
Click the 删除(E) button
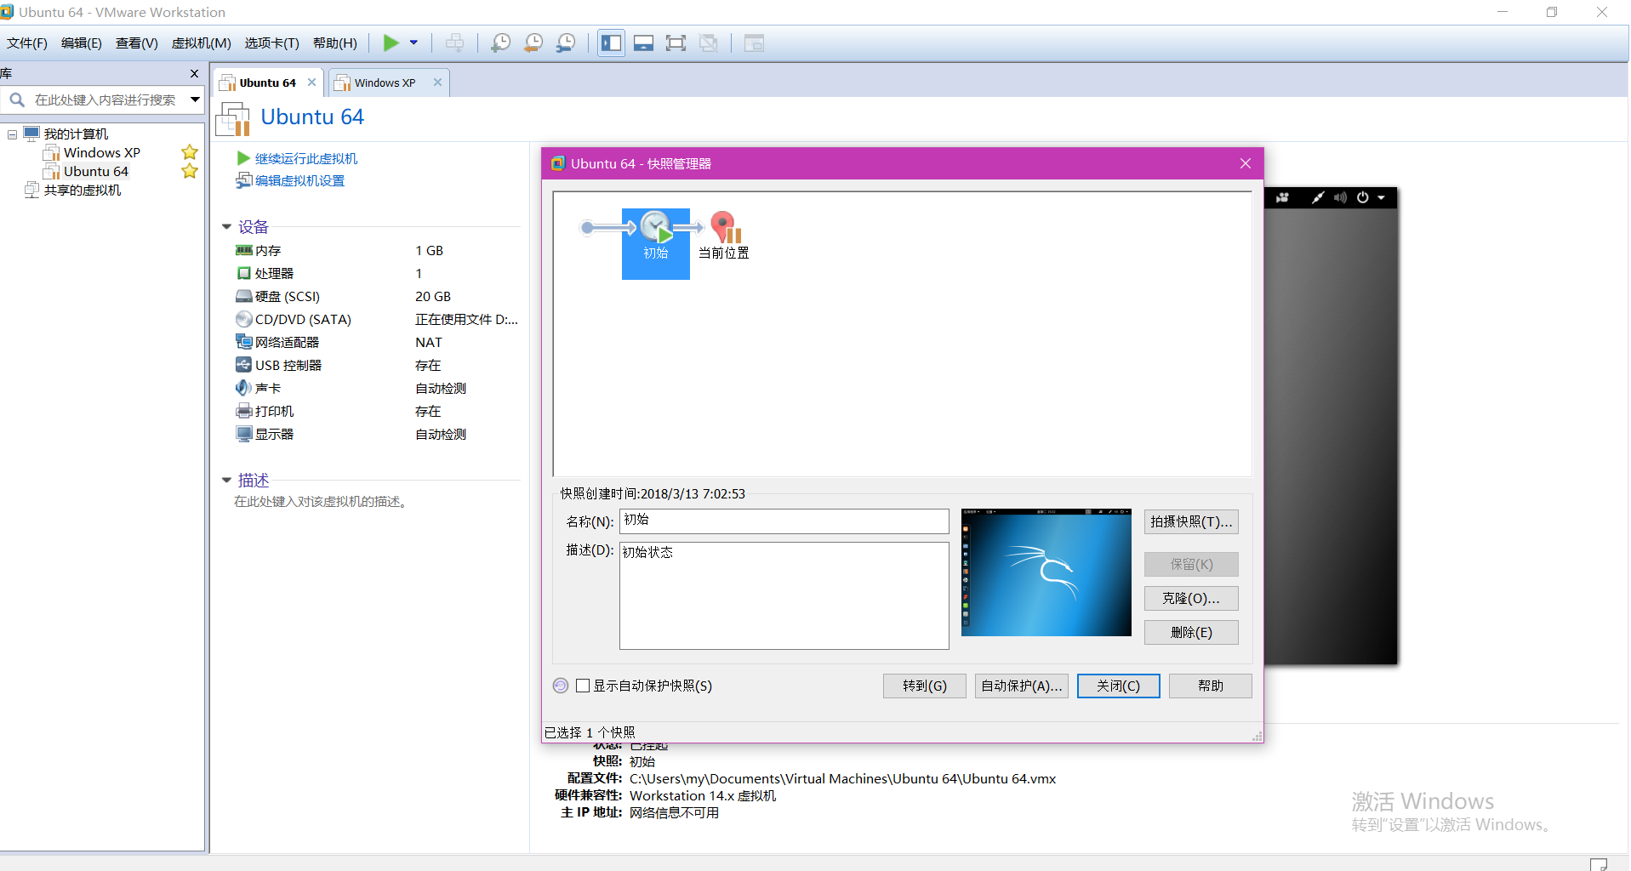tap(1191, 632)
